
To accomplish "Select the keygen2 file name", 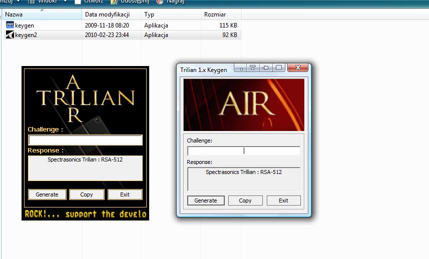I will click(26, 35).
